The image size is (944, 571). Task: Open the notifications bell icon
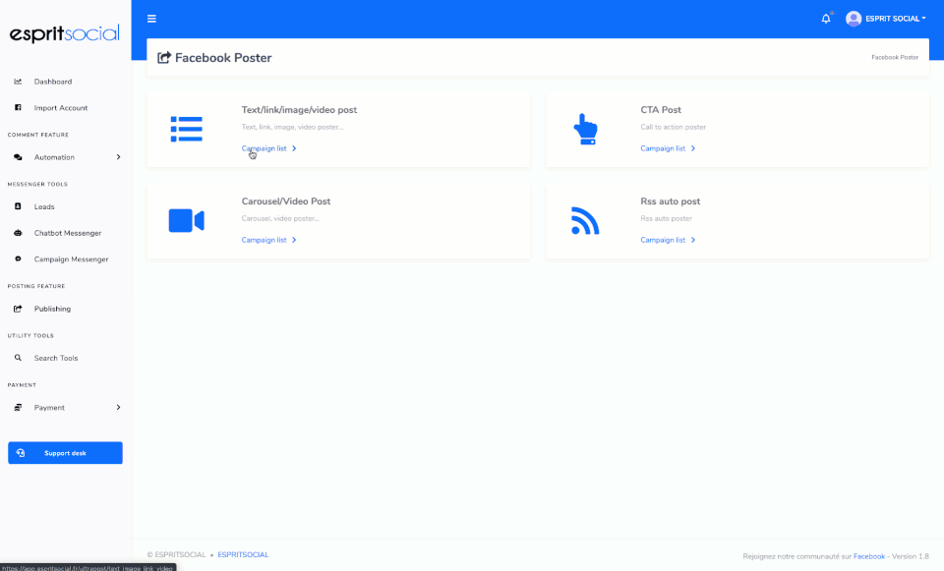point(826,19)
